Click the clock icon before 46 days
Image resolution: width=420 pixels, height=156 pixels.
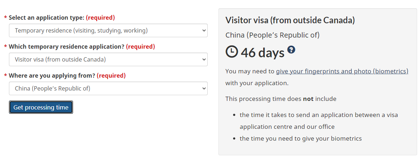pyautogui.click(x=232, y=52)
